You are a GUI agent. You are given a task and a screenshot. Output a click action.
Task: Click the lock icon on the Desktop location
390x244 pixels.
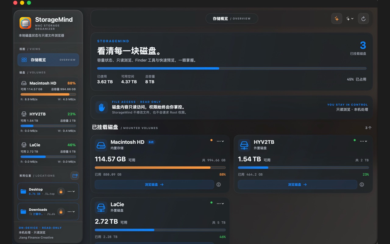pyautogui.click(x=61, y=192)
